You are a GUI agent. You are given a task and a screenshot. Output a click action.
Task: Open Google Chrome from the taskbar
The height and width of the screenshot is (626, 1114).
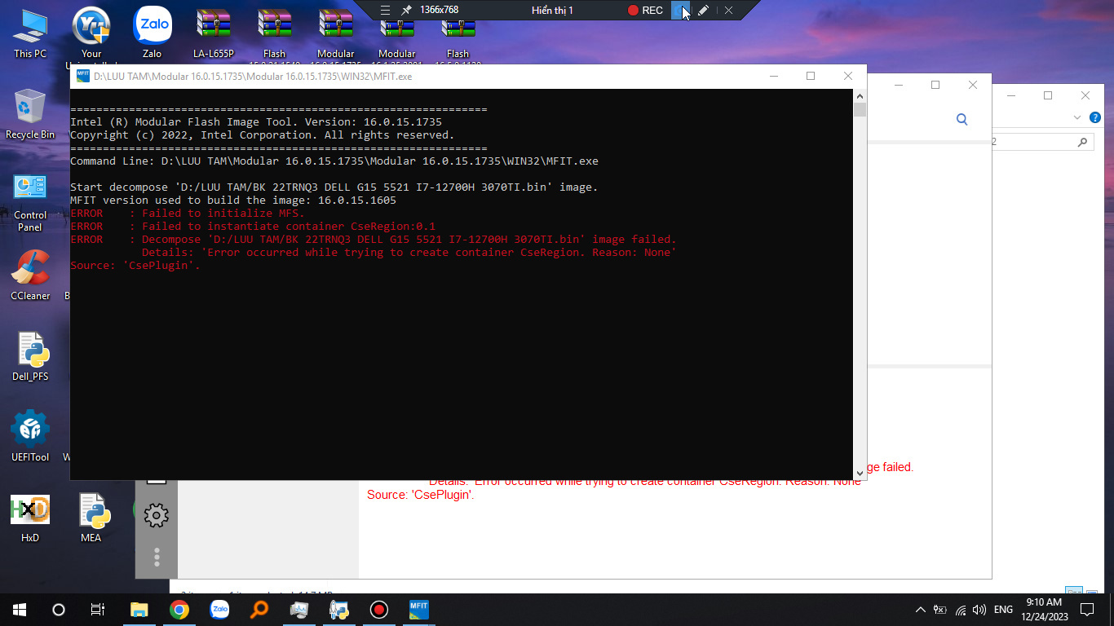(179, 610)
